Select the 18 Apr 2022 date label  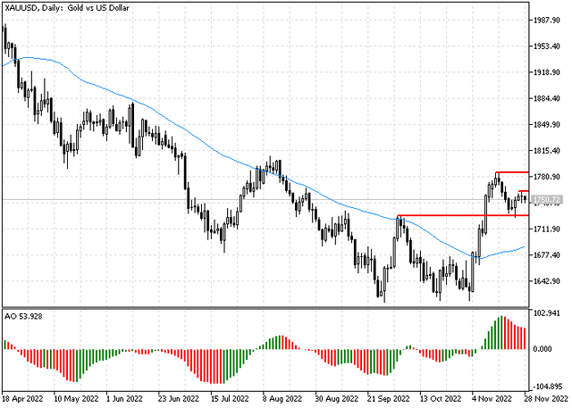pyautogui.click(x=22, y=399)
